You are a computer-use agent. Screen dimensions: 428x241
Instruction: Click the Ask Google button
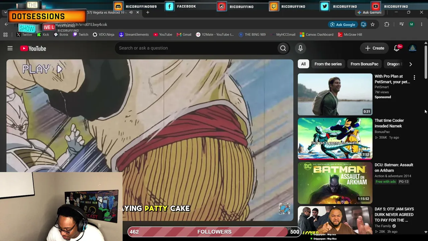point(343,24)
